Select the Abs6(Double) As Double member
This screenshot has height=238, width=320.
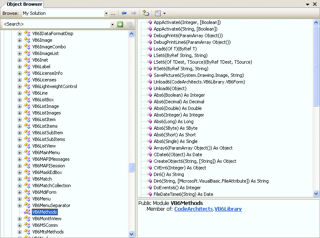(x=178, y=108)
